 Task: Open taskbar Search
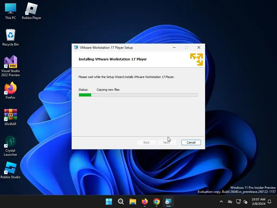121,201
